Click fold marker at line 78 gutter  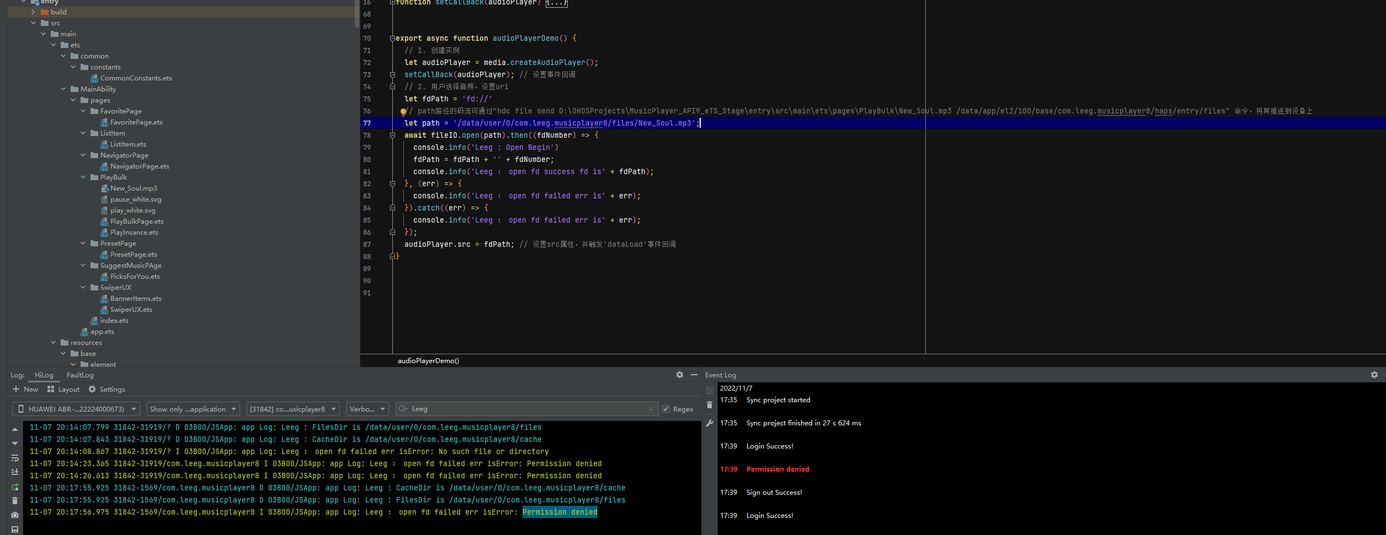pyautogui.click(x=392, y=136)
